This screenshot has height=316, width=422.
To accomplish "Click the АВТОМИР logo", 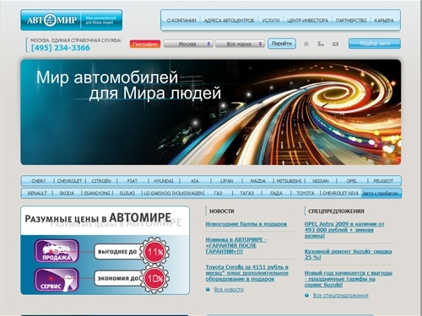I will pyautogui.click(x=72, y=20).
